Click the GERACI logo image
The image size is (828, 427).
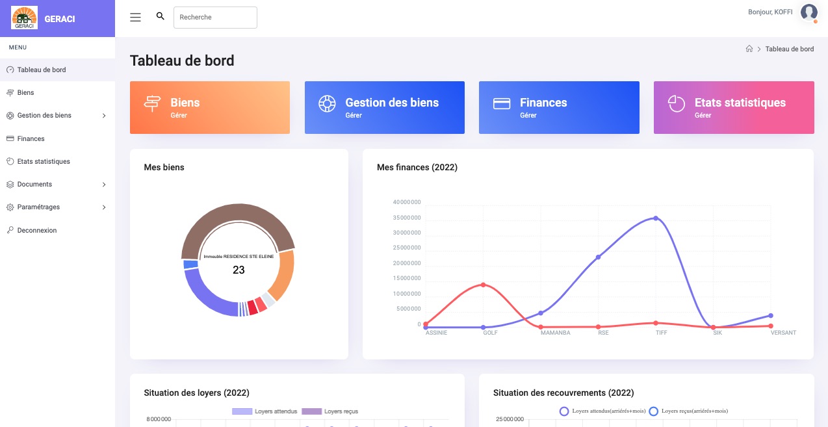(x=24, y=18)
